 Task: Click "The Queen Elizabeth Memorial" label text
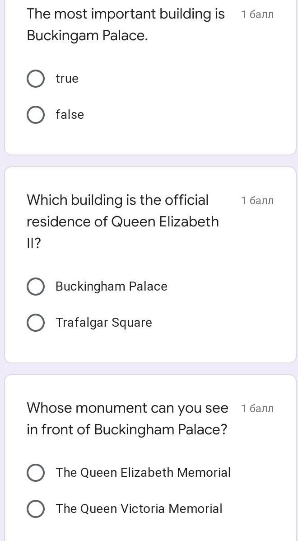143,473
